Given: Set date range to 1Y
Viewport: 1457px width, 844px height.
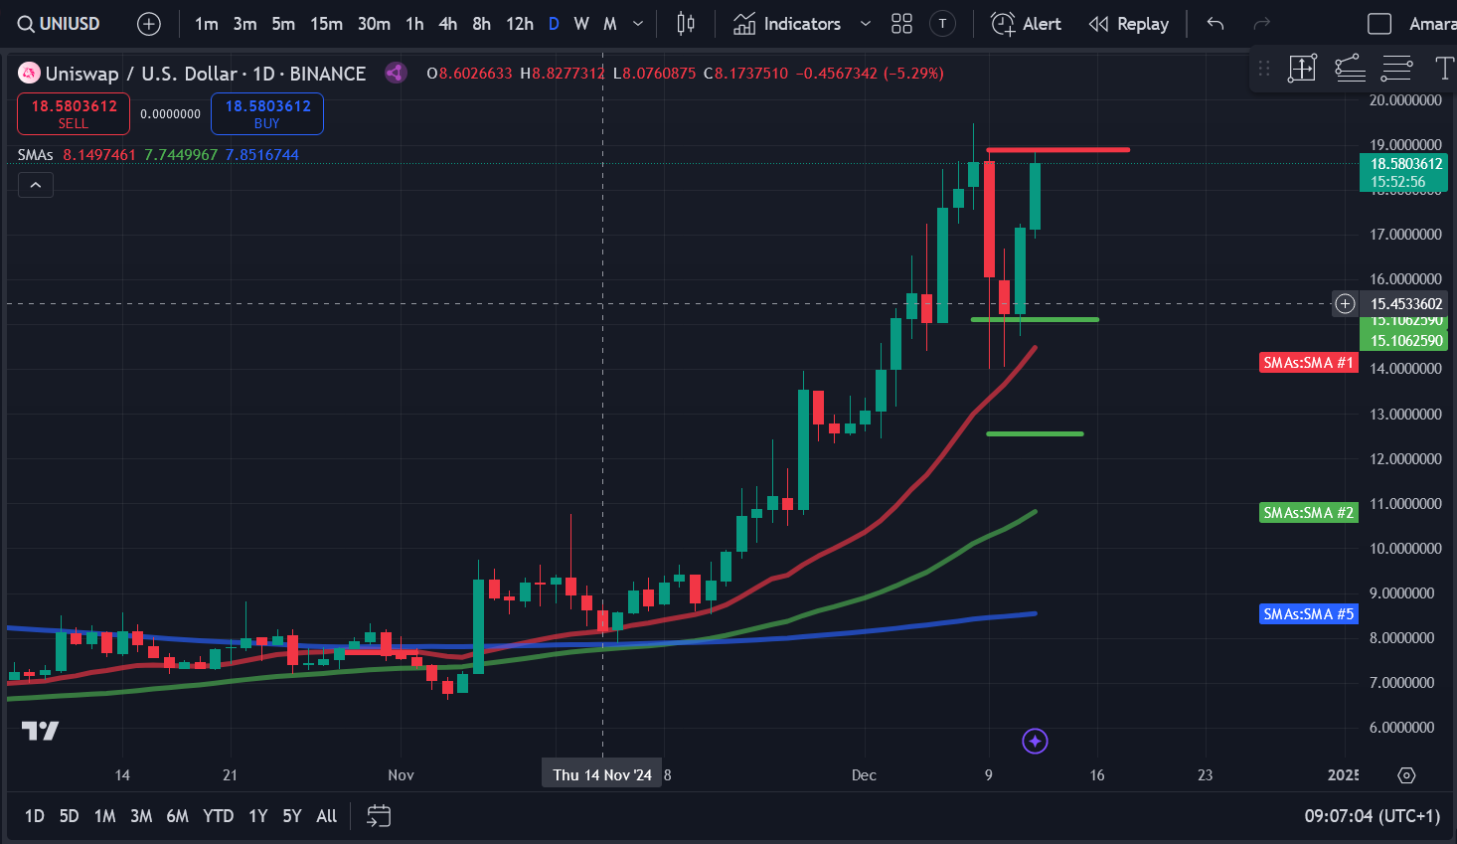Looking at the screenshot, I should click(x=257, y=816).
